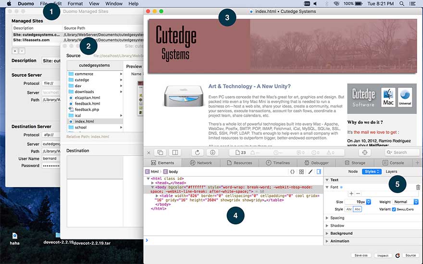This screenshot has height=264, width=423.
Task: Toggle the details sidebar icon above DOM tree
Action: point(319,171)
